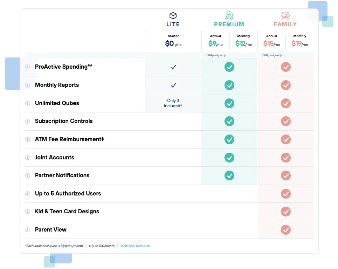
Task: Click the Family plan people icon
Action: click(x=285, y=15)
